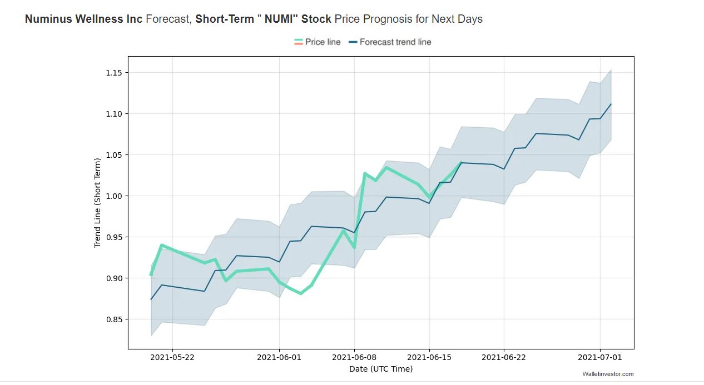Click the 0.85 y-axis tick label

click(113, 319)
